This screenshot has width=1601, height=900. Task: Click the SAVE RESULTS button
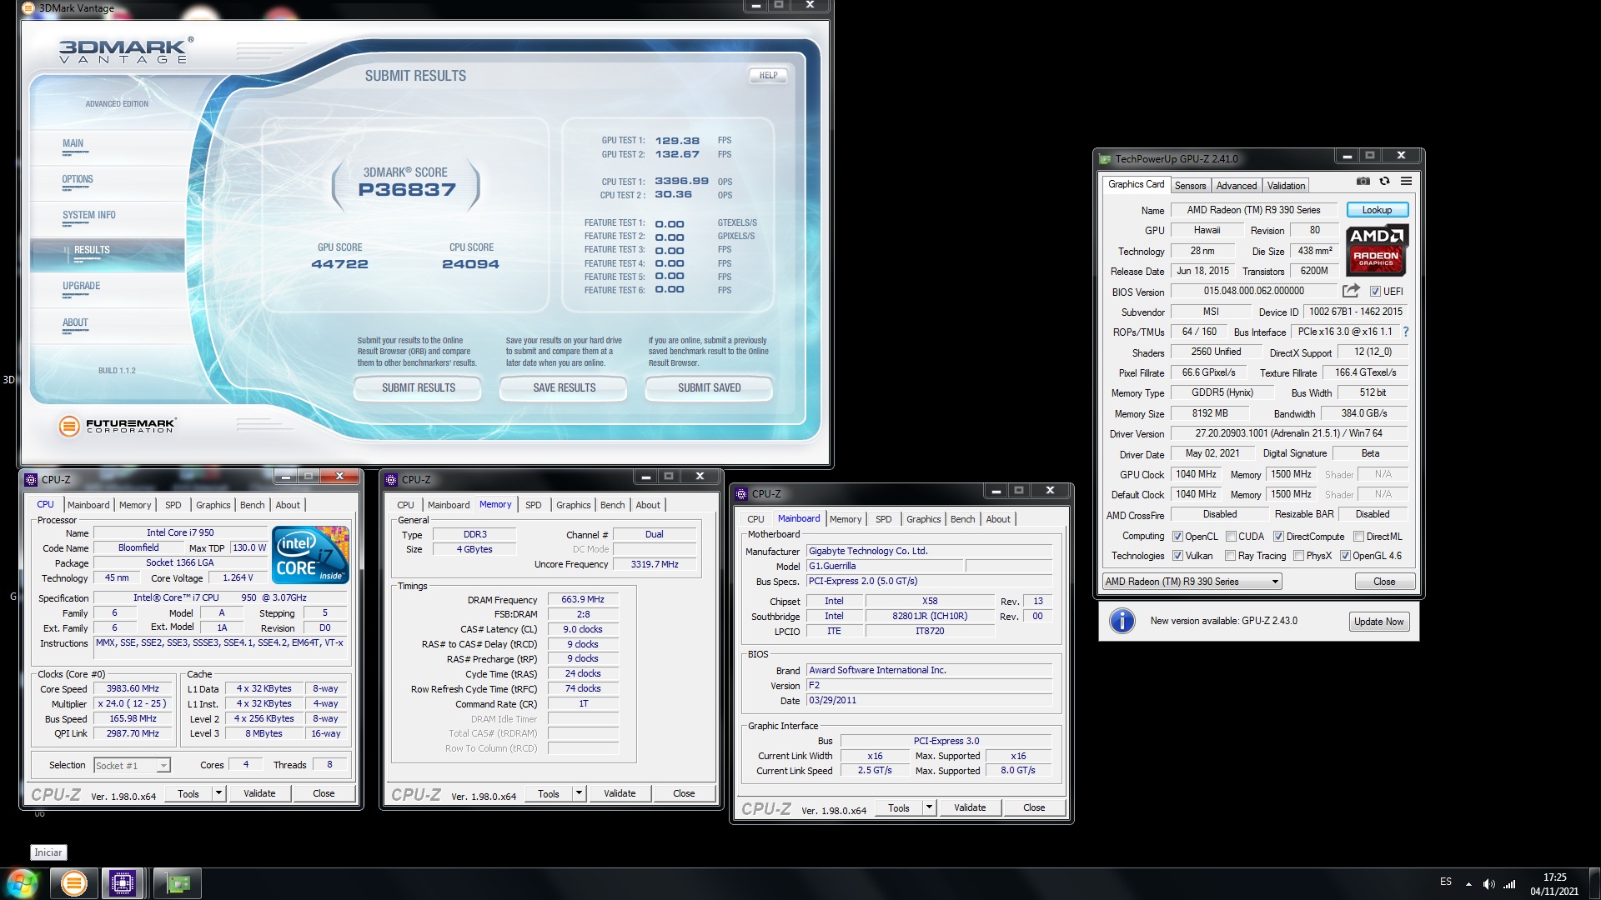coord(564,388)
